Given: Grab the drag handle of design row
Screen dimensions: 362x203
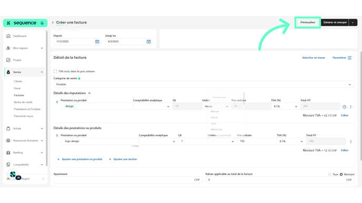Looking at the screenshot, I should coord(57,102).
